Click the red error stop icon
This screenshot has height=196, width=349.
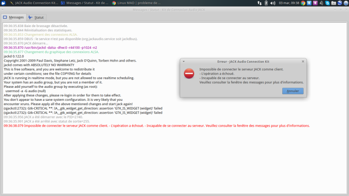point(189,73)
